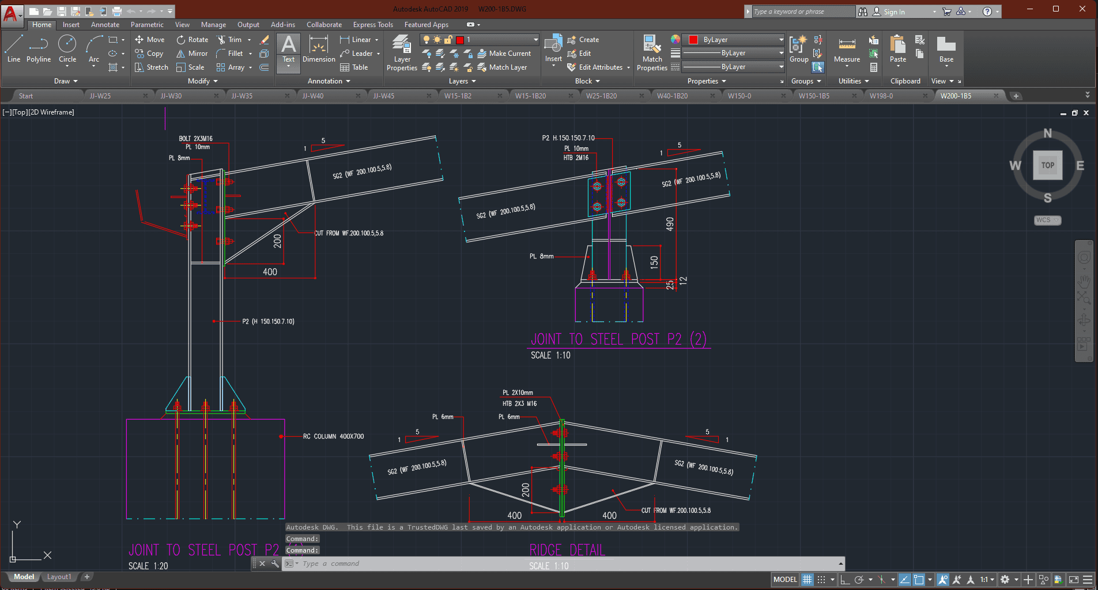Launch the Quick Calculator in Utilities
The height and width of the screenshot is (590, 1098).
874,67
